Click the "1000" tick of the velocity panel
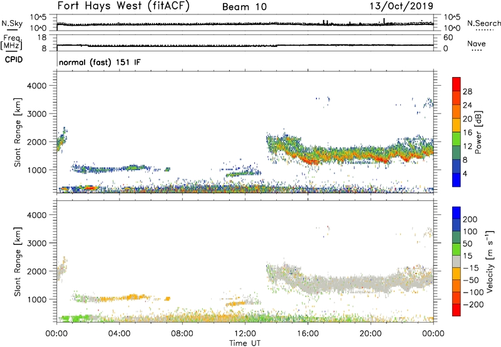The height and width of the screenshot is (347, 501). coord(36,299)
